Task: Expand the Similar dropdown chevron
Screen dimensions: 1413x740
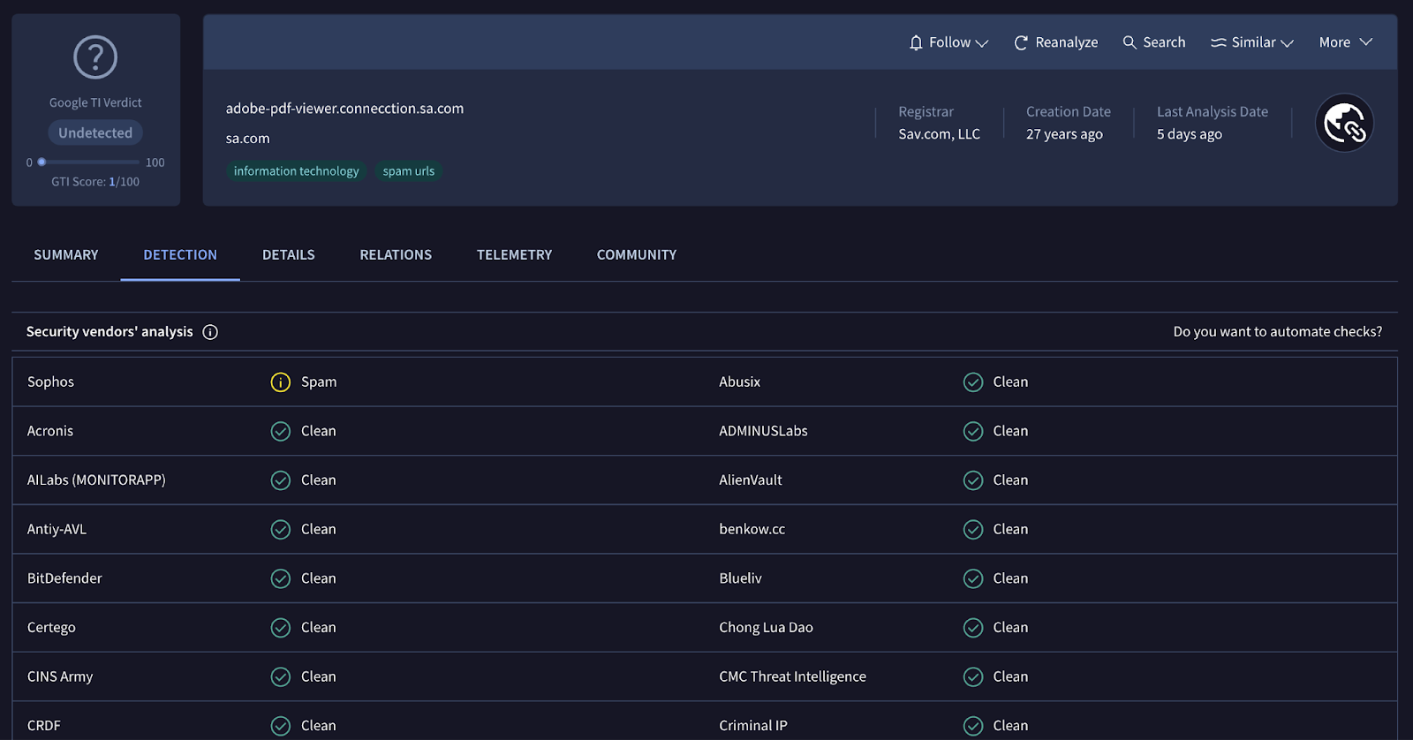Action: 1287,43
